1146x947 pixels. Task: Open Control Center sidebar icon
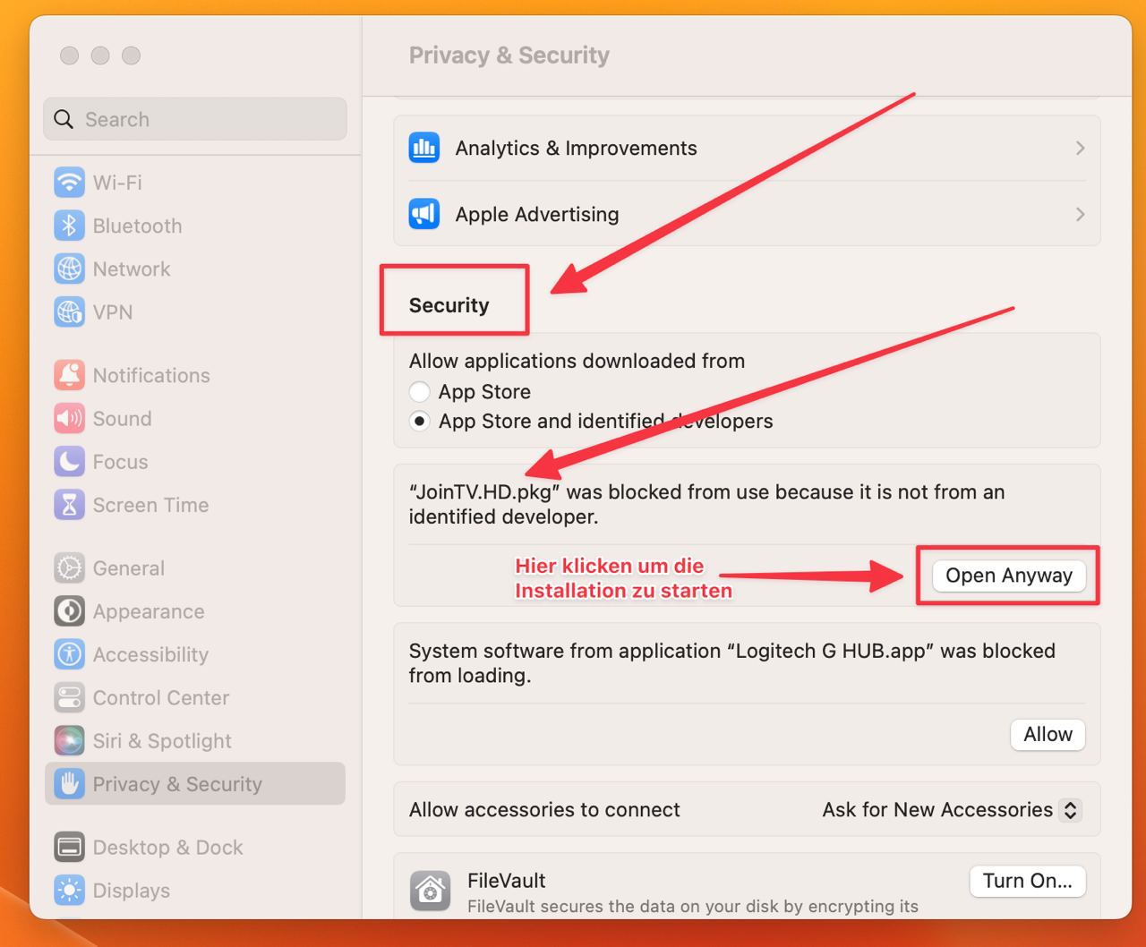(69, 698)
